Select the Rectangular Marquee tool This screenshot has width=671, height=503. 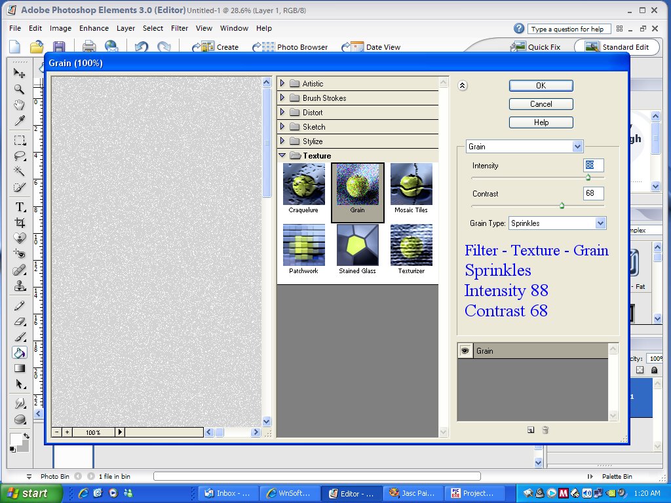[20, 140]
